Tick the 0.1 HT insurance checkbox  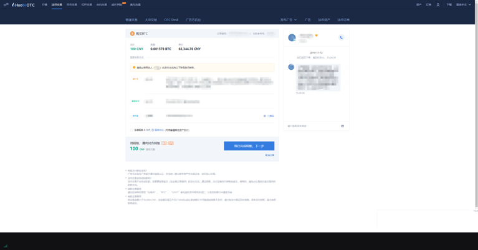(x=131, y=130)
